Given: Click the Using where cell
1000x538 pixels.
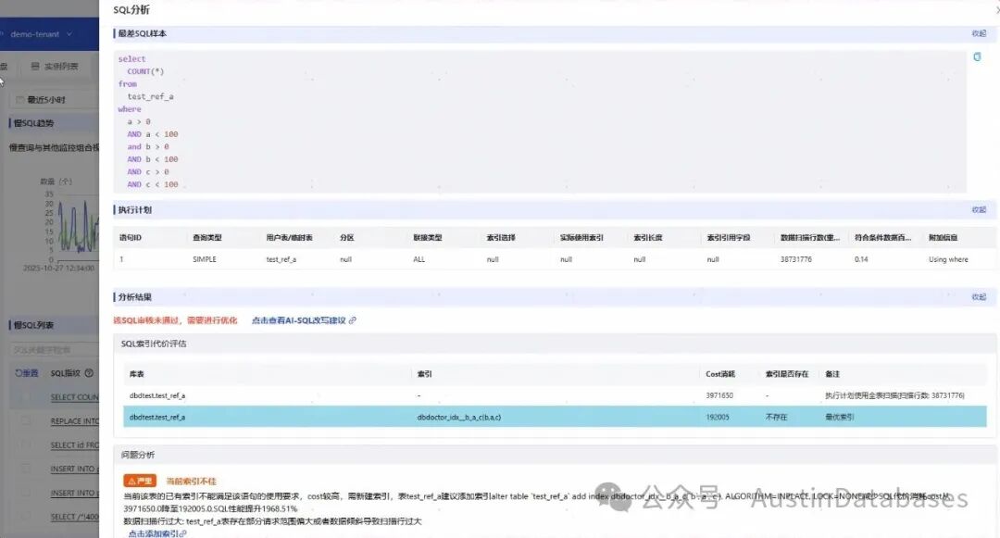Looking at the screenshot, I should pos(948,259).
